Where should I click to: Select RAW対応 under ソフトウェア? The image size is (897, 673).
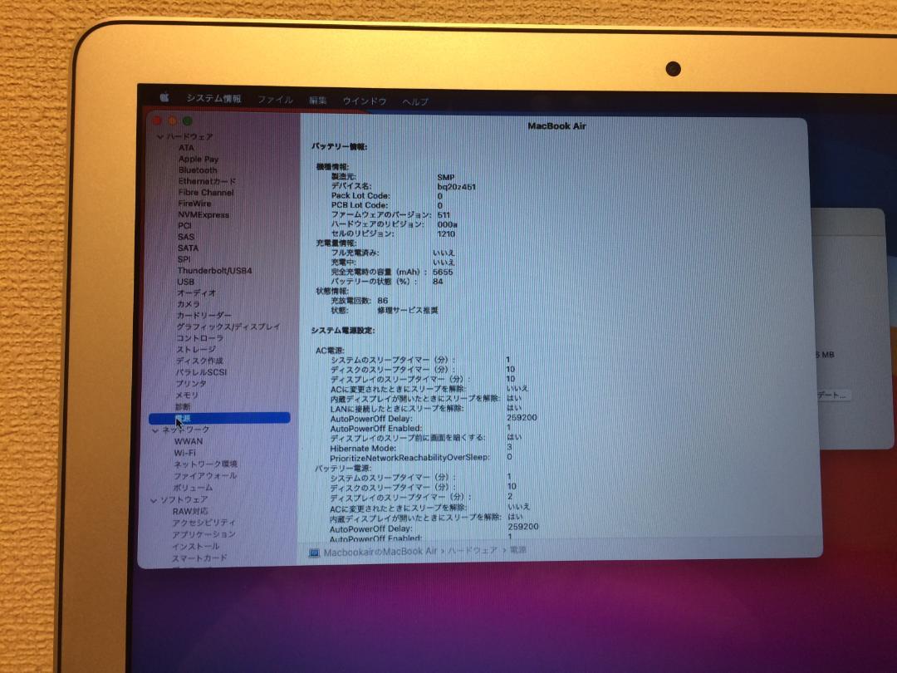[x=190, y=511]
